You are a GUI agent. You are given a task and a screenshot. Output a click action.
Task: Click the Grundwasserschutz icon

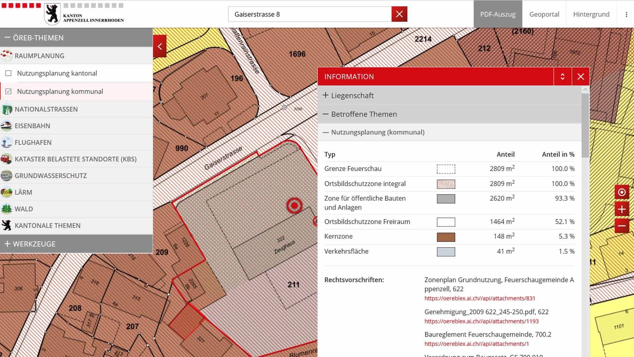pos(7,176)
